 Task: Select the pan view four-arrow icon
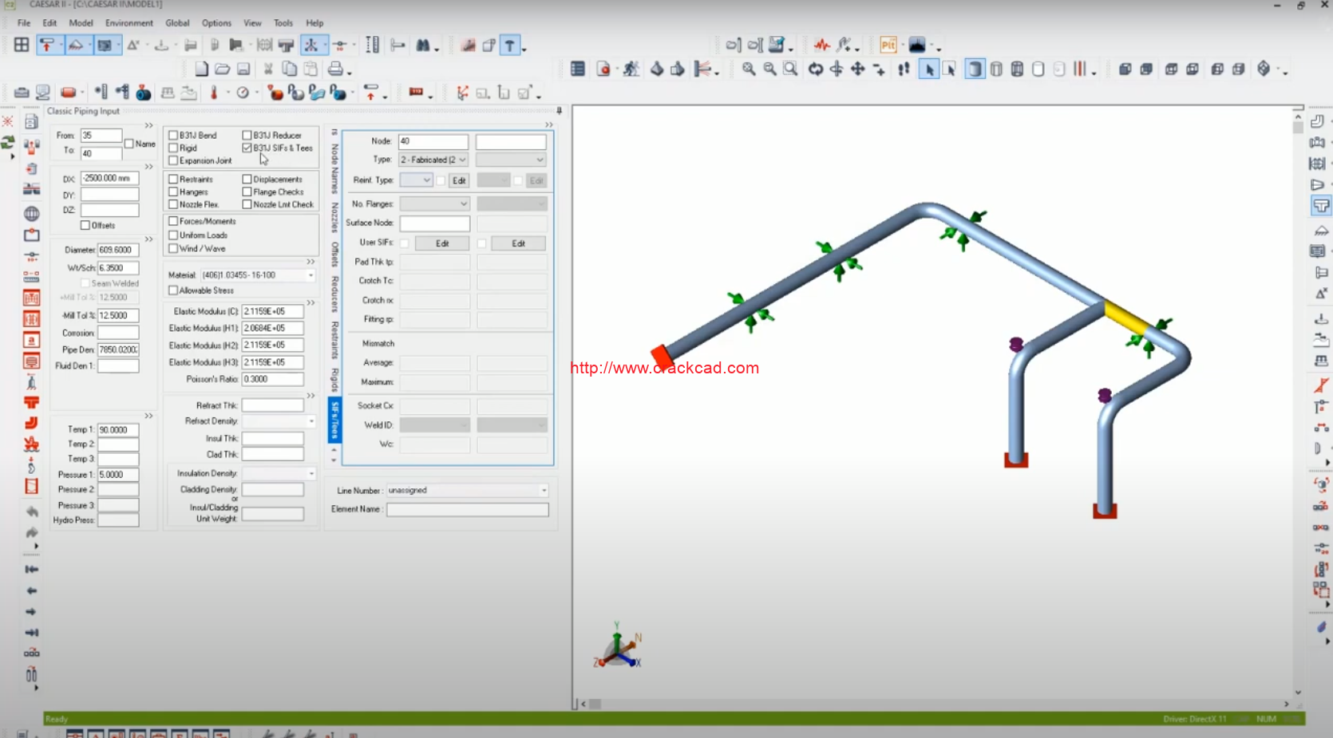(857, 69)
